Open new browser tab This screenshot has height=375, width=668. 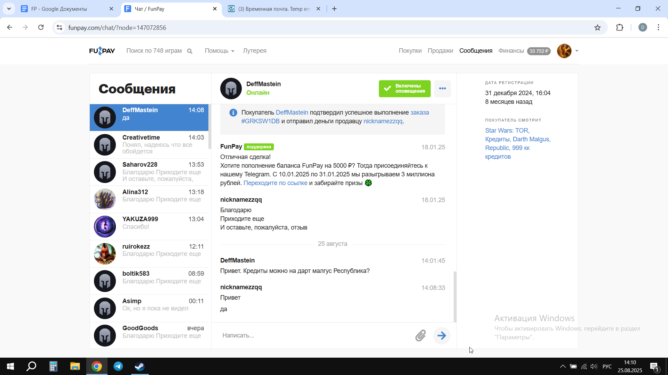(334, 9)
